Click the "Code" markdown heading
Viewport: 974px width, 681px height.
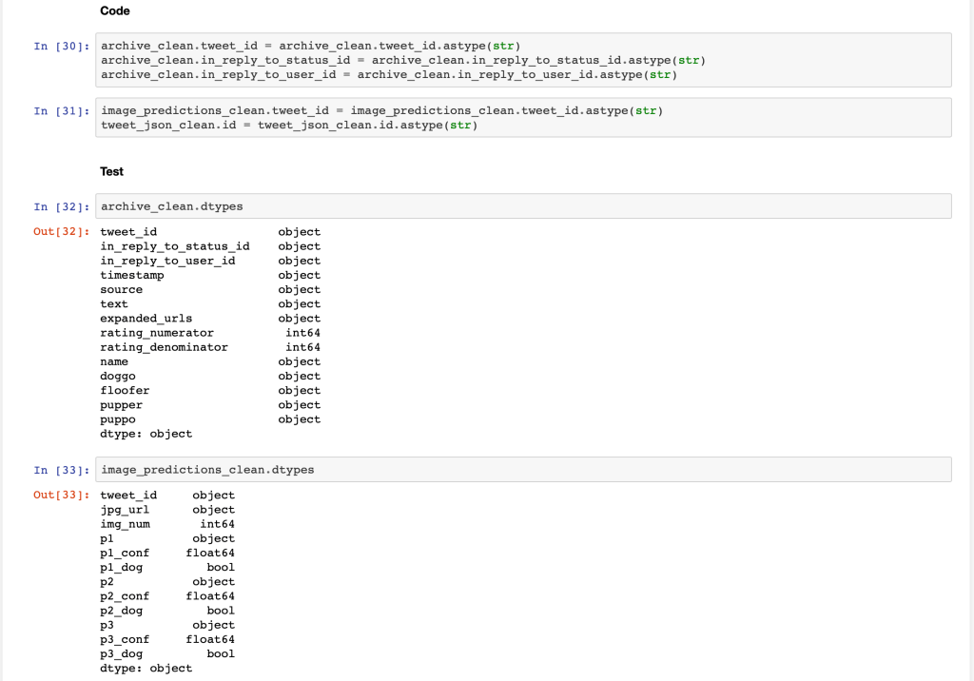pyautogui.click(x=115, y=10)
